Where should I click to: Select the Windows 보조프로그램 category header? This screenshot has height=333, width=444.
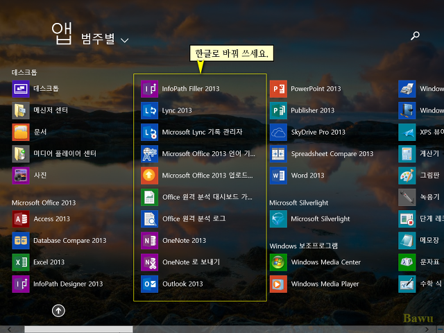[304, 246]
